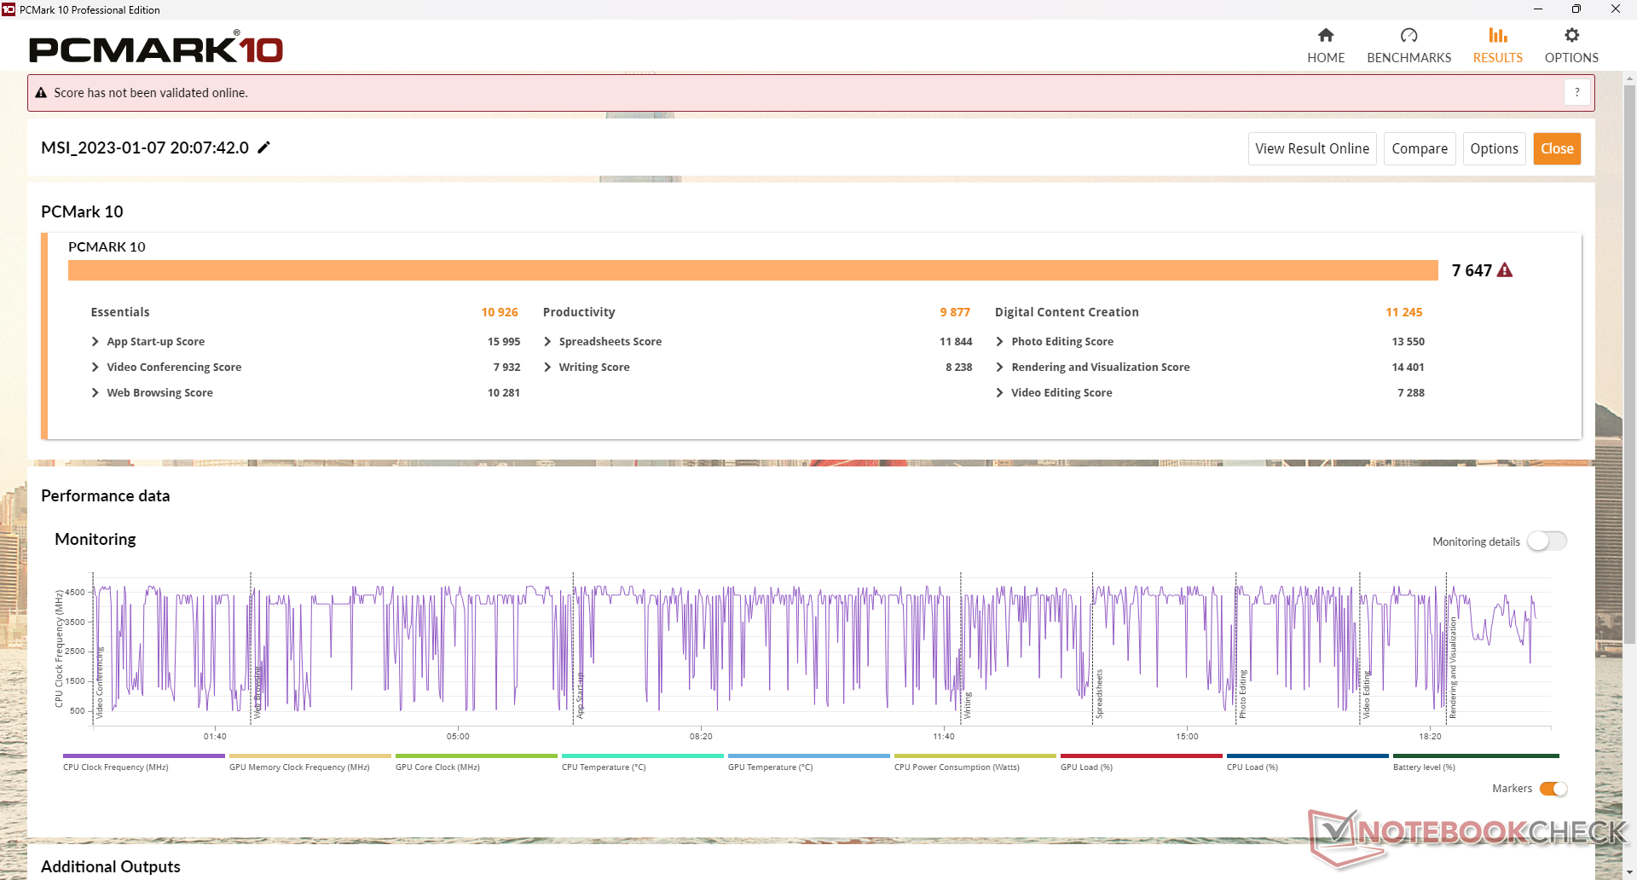Image resolution: width=1637 pixels, height=880 pixels.
Task: Click the Video Editing marker in chart
Action: [x=1366, y=694]
